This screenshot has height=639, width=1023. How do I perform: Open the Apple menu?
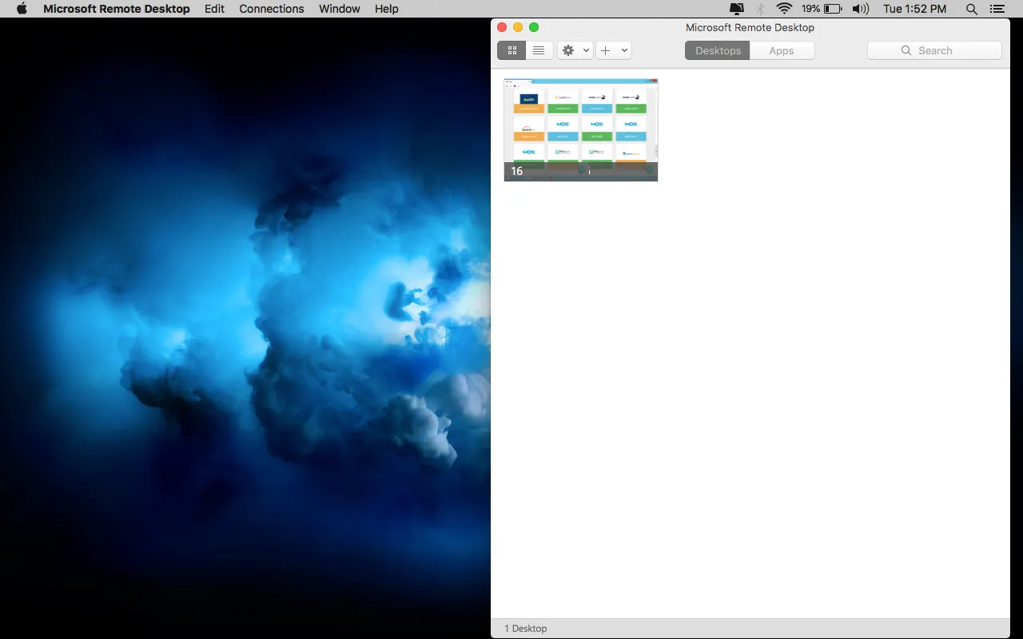pyautogui.click(x=22, y=9)
